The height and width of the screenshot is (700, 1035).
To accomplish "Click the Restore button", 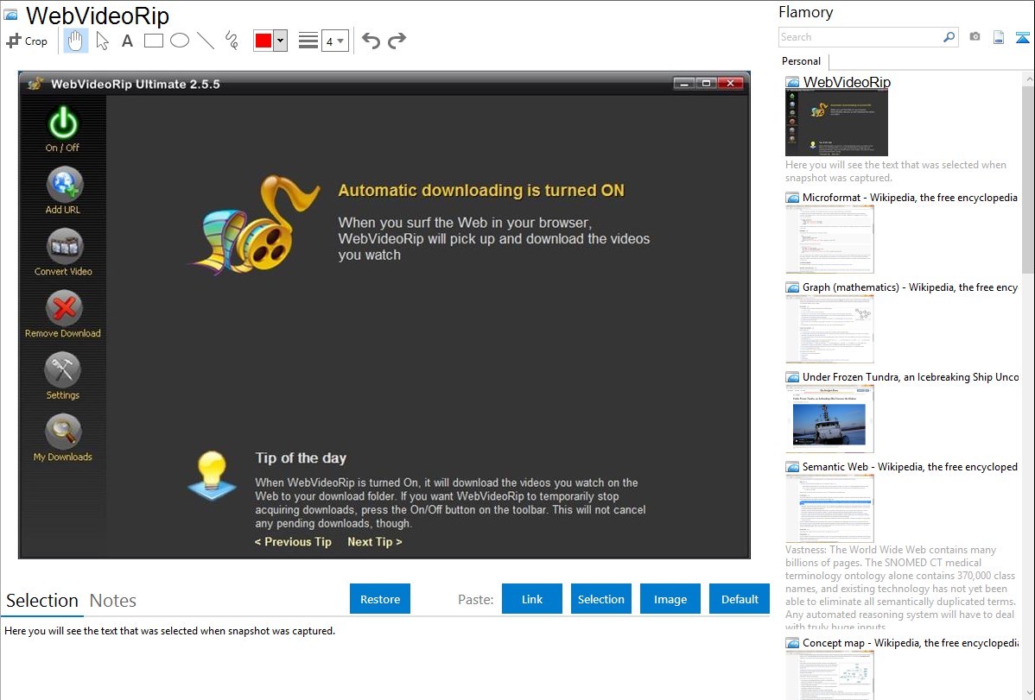I will click(x=380, y=599).
